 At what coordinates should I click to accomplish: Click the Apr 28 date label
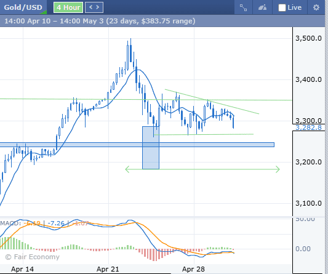coord(193,269)
